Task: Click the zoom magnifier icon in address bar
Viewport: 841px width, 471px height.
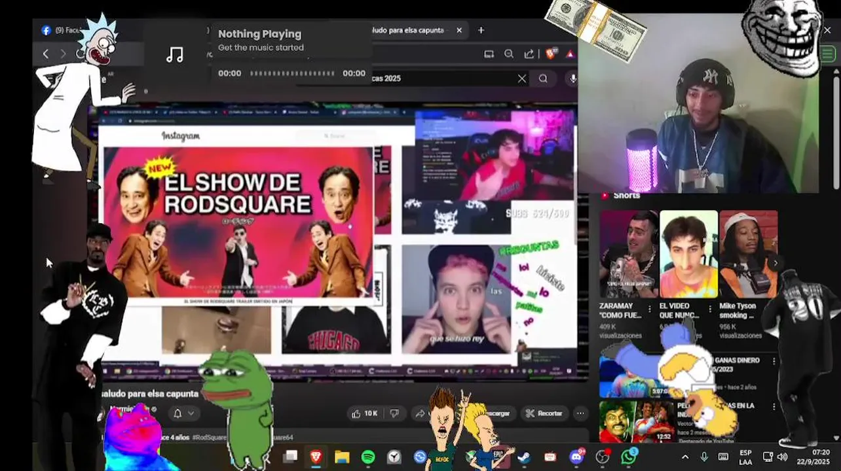Action: pyautogui.click(x=509, y=54)
